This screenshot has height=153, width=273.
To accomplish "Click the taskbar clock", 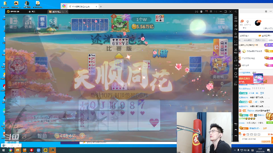I will pyautogui.click(x=260, y=150).
